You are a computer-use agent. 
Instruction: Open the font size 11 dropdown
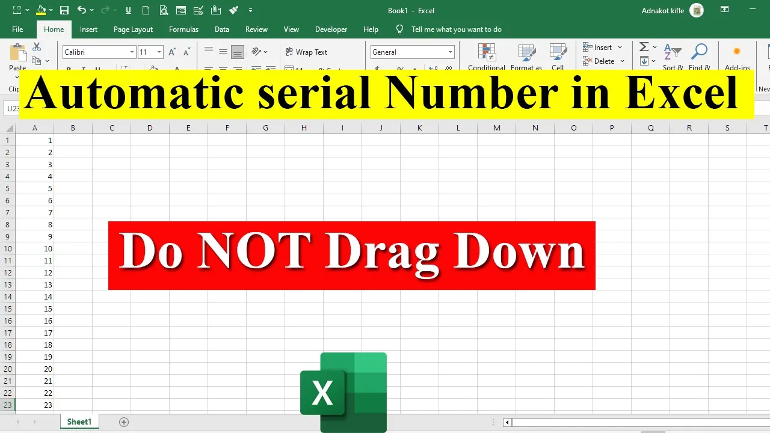click(159, 52)
